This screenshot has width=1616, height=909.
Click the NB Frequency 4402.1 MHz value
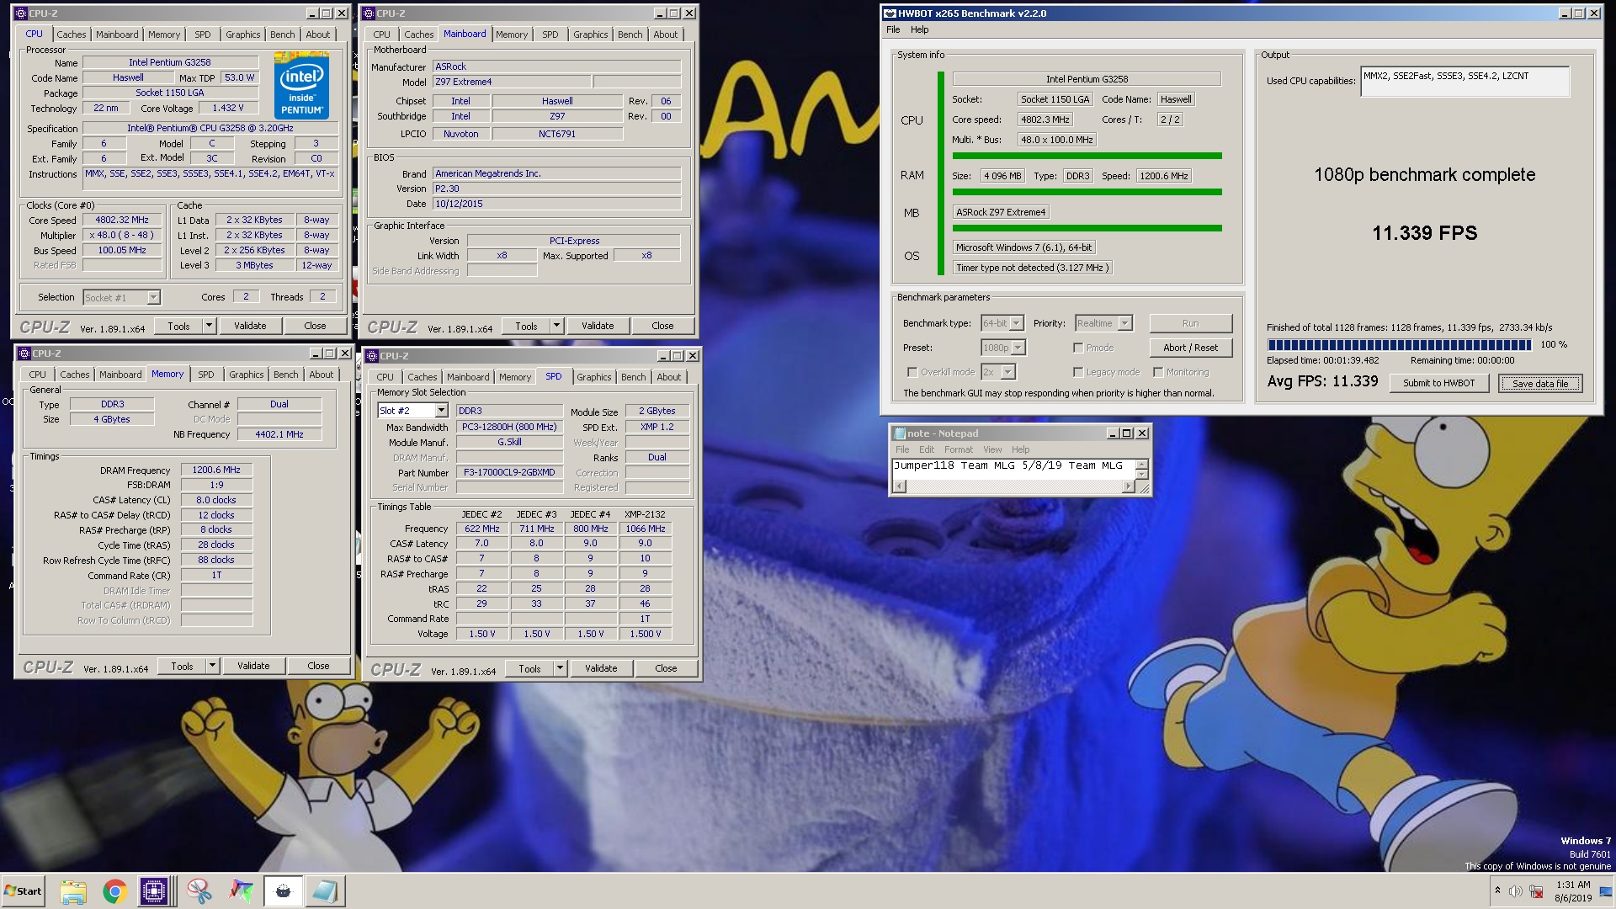[279, 434]
